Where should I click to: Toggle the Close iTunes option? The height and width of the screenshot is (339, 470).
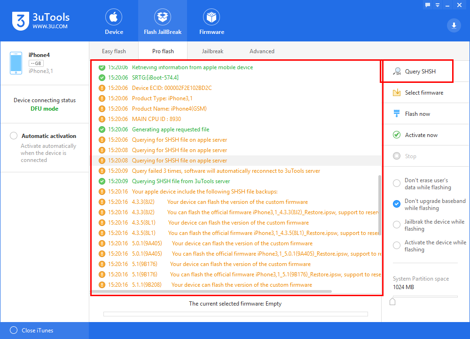pos(14,331)
